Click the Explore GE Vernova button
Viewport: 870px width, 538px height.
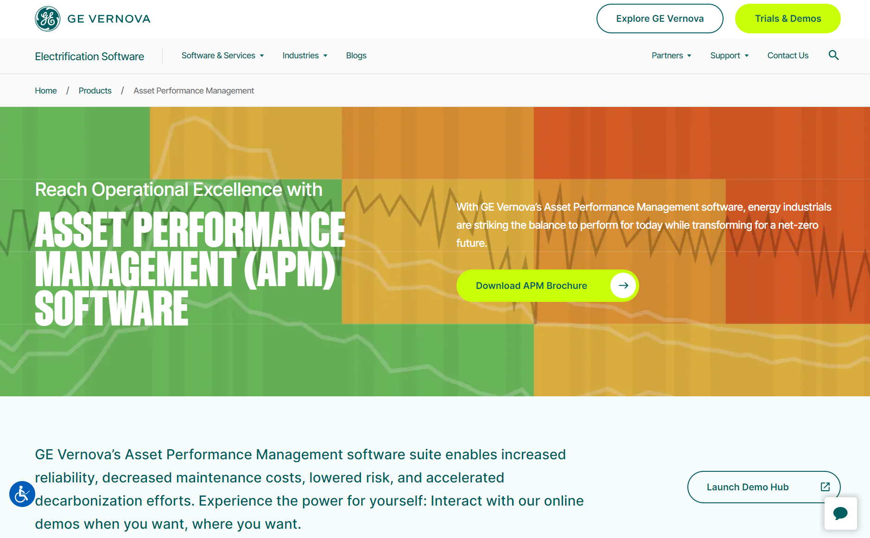(660, 19)
